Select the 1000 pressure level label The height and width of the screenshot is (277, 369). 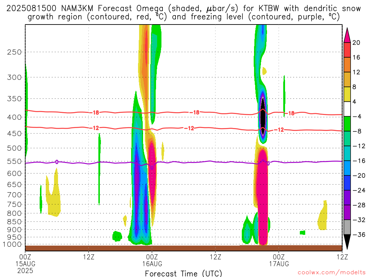(13, 245)
